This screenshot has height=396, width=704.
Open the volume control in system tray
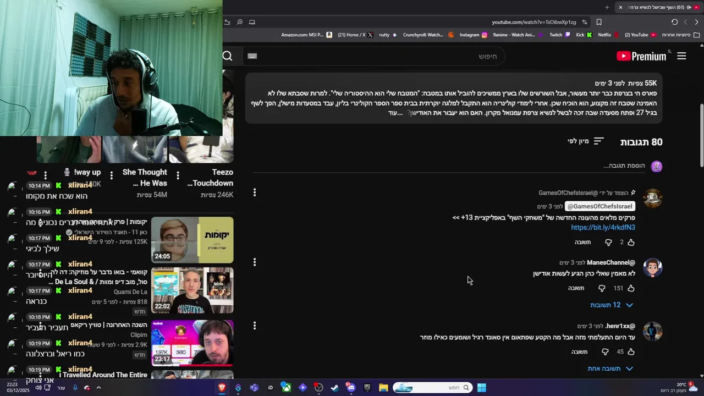(x=38, y=388)
